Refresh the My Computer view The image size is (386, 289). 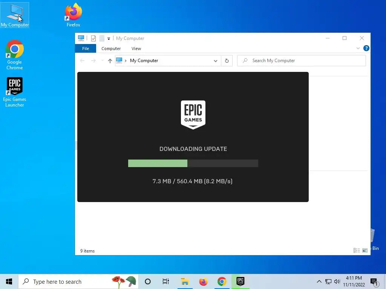[227, 61]
